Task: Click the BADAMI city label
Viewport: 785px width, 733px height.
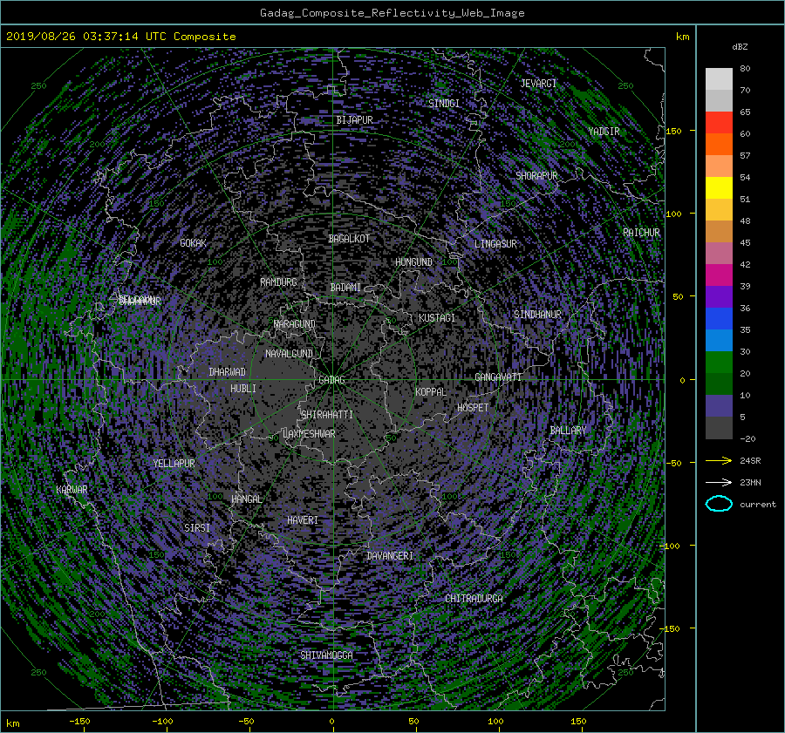Action: 345,288
